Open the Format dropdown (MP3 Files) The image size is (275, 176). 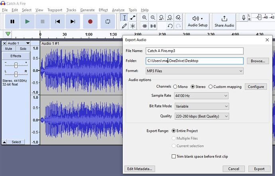tap(194, 71)
